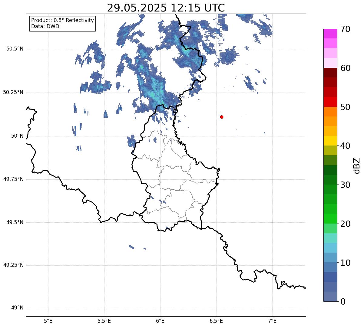364x327 pixels.
Task: Click the colorbar tick label "10"
Action: (345, 263)
